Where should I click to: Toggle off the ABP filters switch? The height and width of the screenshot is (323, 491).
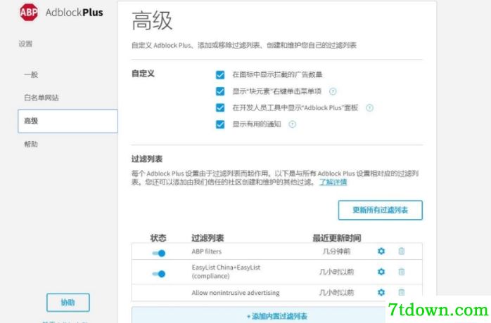point(159,253)
